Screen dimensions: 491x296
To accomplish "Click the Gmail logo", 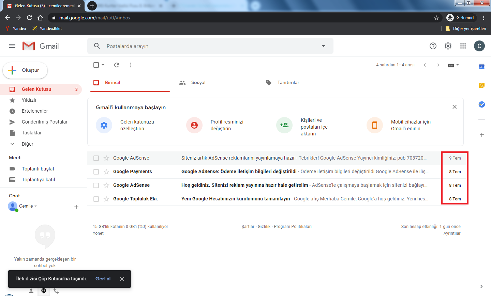I will [41, 46].
